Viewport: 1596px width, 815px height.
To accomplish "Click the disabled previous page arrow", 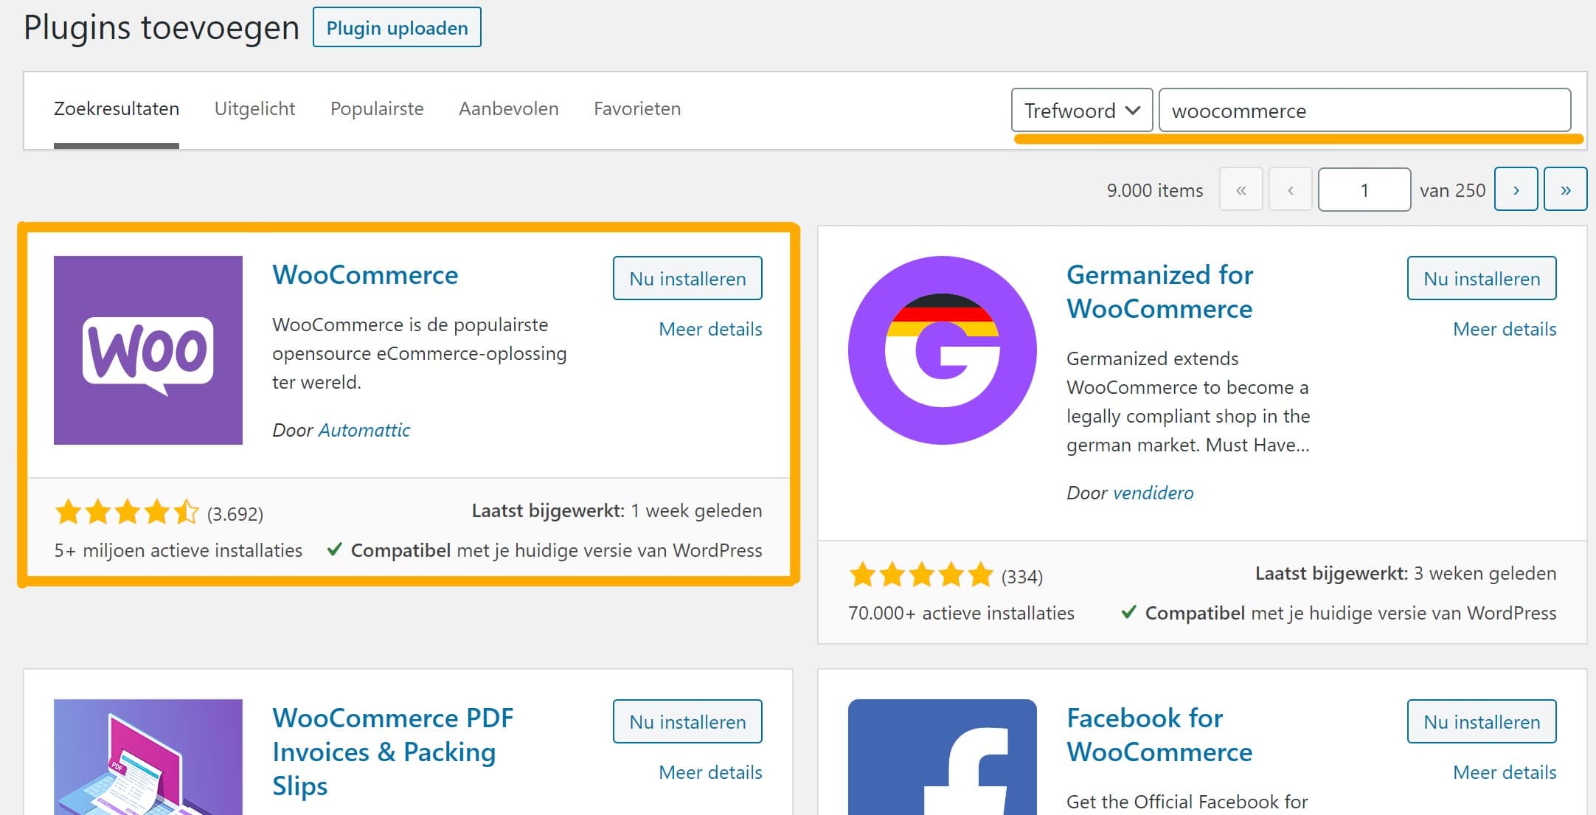I will click(1291, 190).
